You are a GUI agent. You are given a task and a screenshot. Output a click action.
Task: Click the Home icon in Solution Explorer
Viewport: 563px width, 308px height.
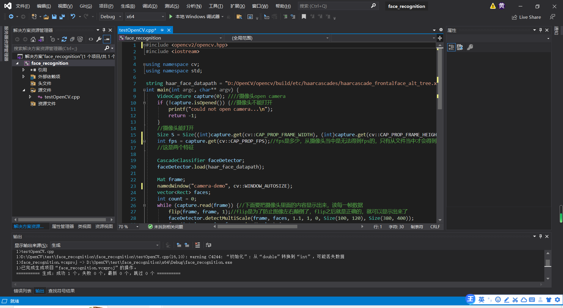tap(33, 39)
